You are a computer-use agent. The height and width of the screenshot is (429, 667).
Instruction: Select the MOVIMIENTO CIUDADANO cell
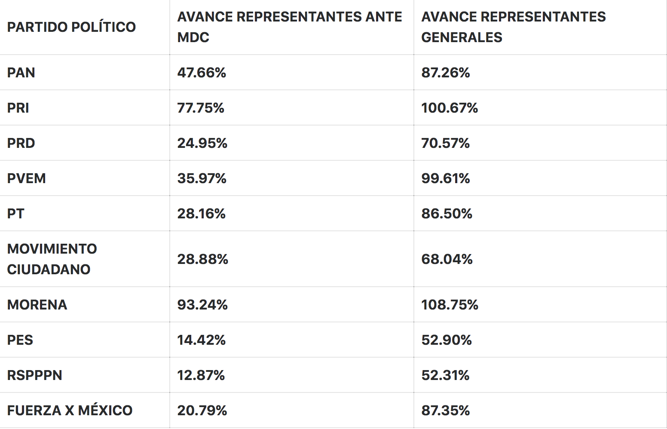pyautogui.click(x=52, y=259)
